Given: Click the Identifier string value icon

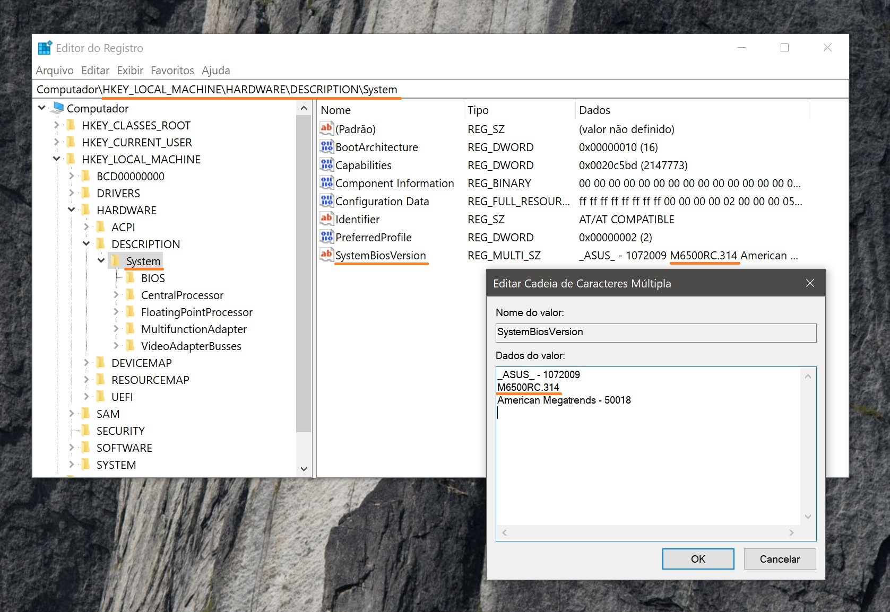Looking at the screenshot, I should pyautogui.click(x=326, y=219).
